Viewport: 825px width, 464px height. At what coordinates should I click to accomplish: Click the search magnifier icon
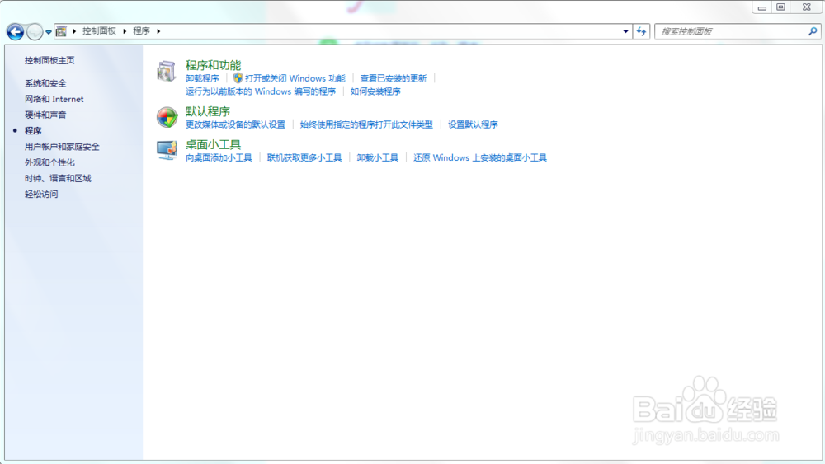tap(813, 31)
